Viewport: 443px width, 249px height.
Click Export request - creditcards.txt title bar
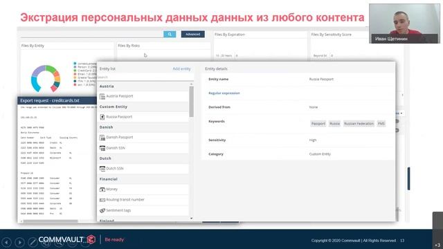tap(57, 100)
